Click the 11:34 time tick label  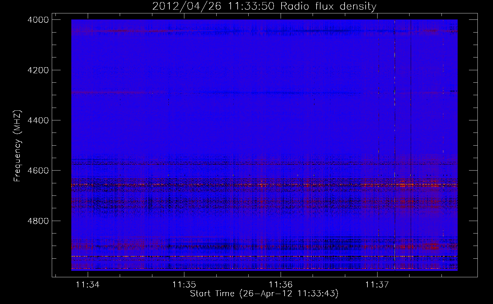[x=88, y=285]
